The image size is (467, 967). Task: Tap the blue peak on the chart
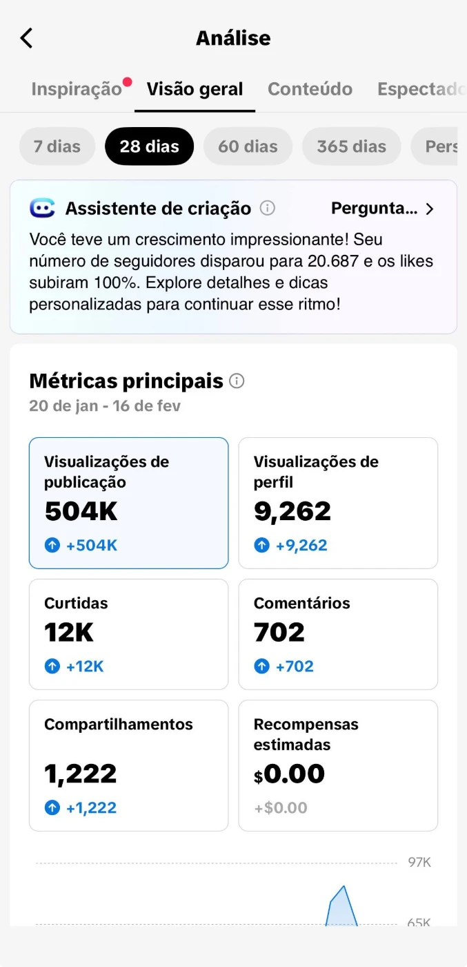pyautogui.click(x=342, y=903)
